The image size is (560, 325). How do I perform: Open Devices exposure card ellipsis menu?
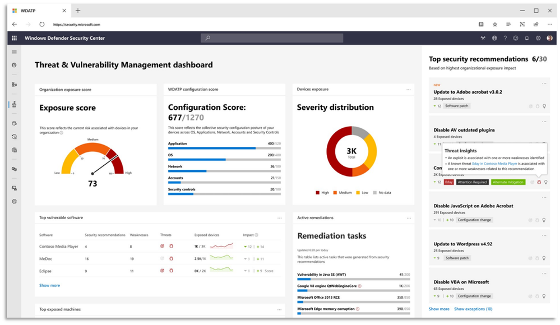point(409,90)
